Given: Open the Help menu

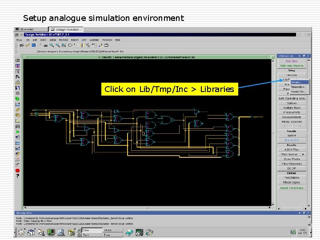Looking at the screenshot, I should coord(117,40).
